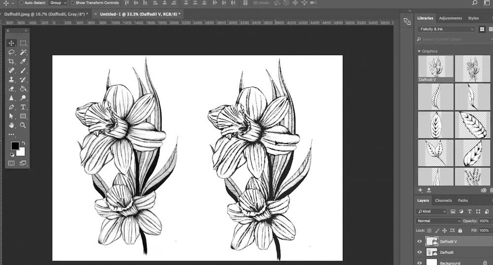Switch to the Paths tab
This screenshot has width=493, height=265.
463,200
